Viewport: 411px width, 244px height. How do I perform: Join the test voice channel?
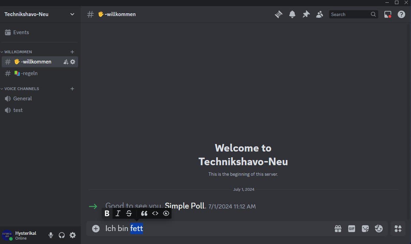pos(40,110)
